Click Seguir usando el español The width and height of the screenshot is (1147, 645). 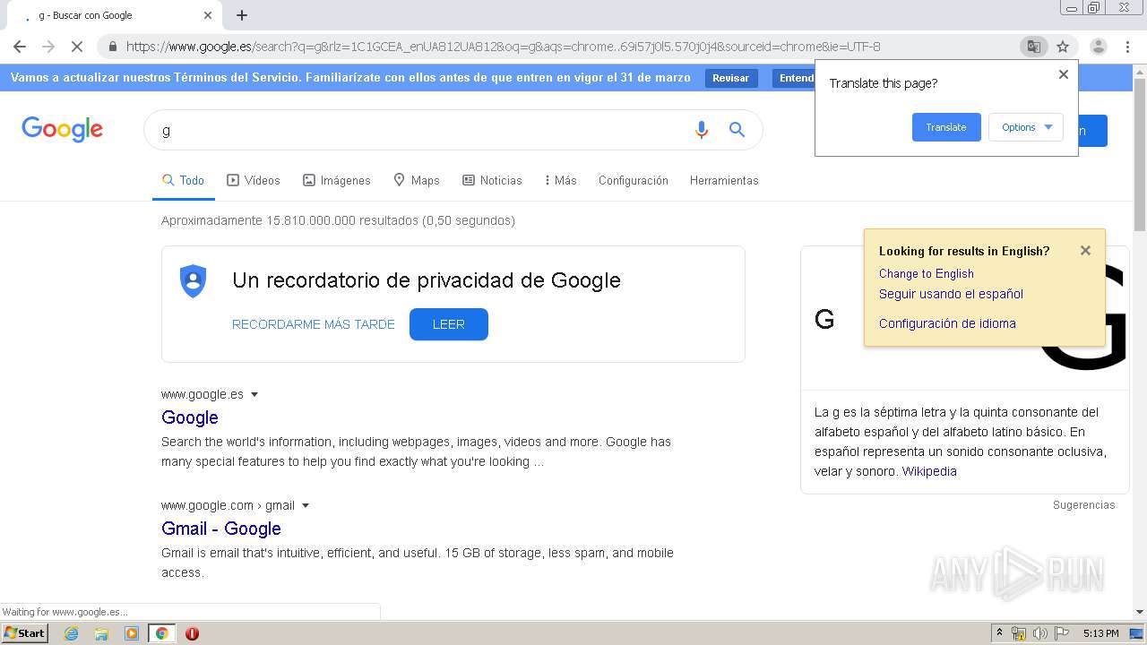click(x=951, y=294)
